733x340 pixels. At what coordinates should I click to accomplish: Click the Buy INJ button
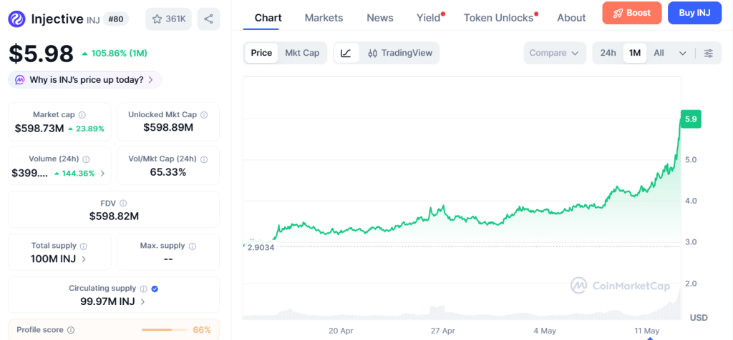(694, 13)
